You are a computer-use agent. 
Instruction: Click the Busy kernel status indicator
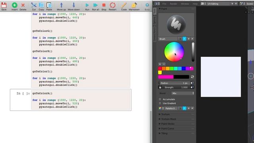tap(147, 5)
